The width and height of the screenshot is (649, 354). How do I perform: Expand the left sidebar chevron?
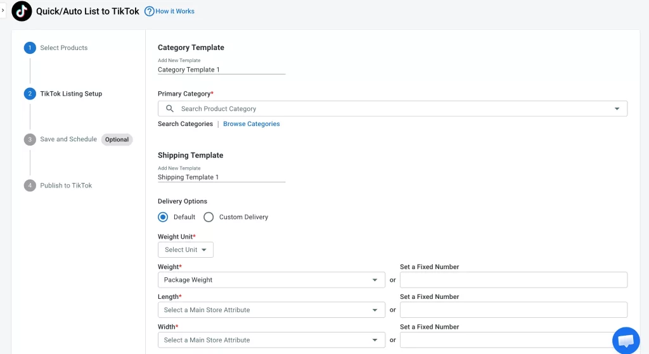click(x=3, y=10)
